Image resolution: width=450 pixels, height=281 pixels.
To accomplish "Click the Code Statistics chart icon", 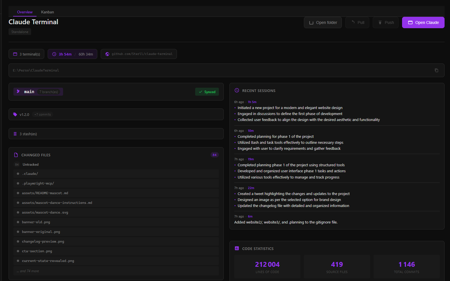I will pos(237,248).
